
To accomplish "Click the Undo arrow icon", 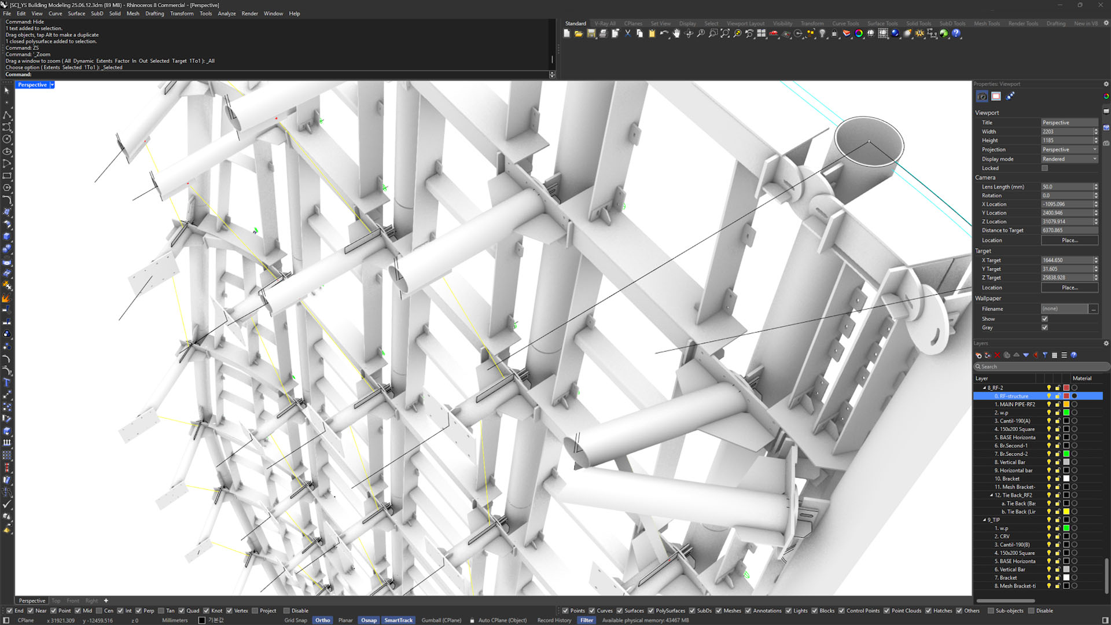I will [664, 34].
